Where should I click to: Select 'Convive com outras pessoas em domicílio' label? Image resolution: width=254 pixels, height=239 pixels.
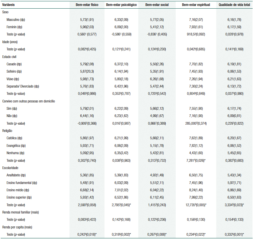pyautogui.click(x=28, y=101)
